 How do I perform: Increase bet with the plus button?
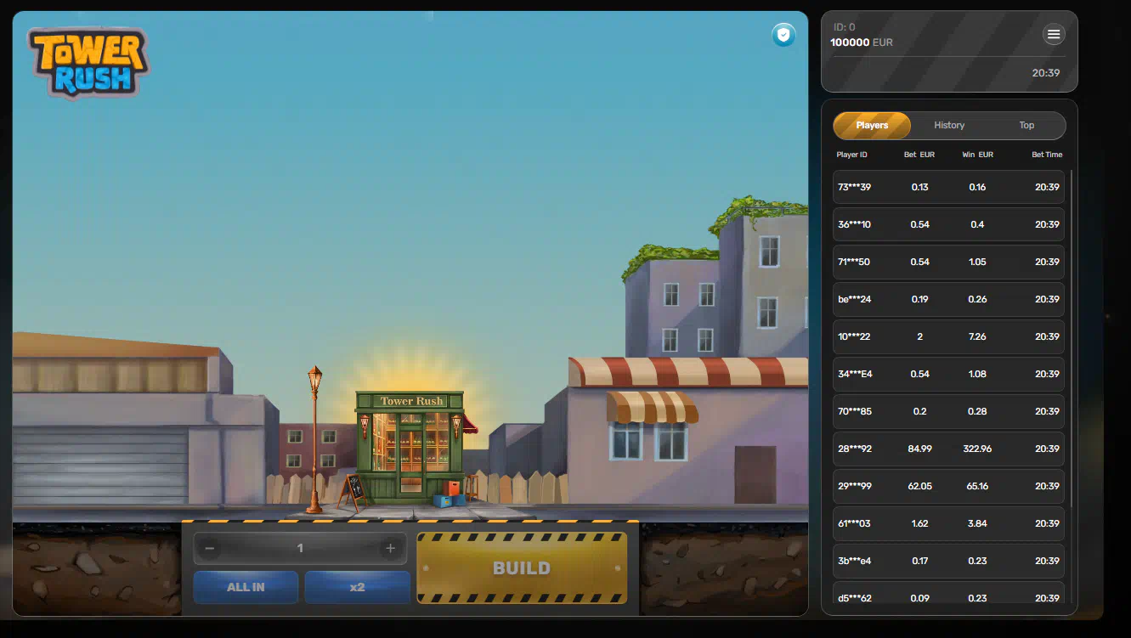tap(391, 549)
